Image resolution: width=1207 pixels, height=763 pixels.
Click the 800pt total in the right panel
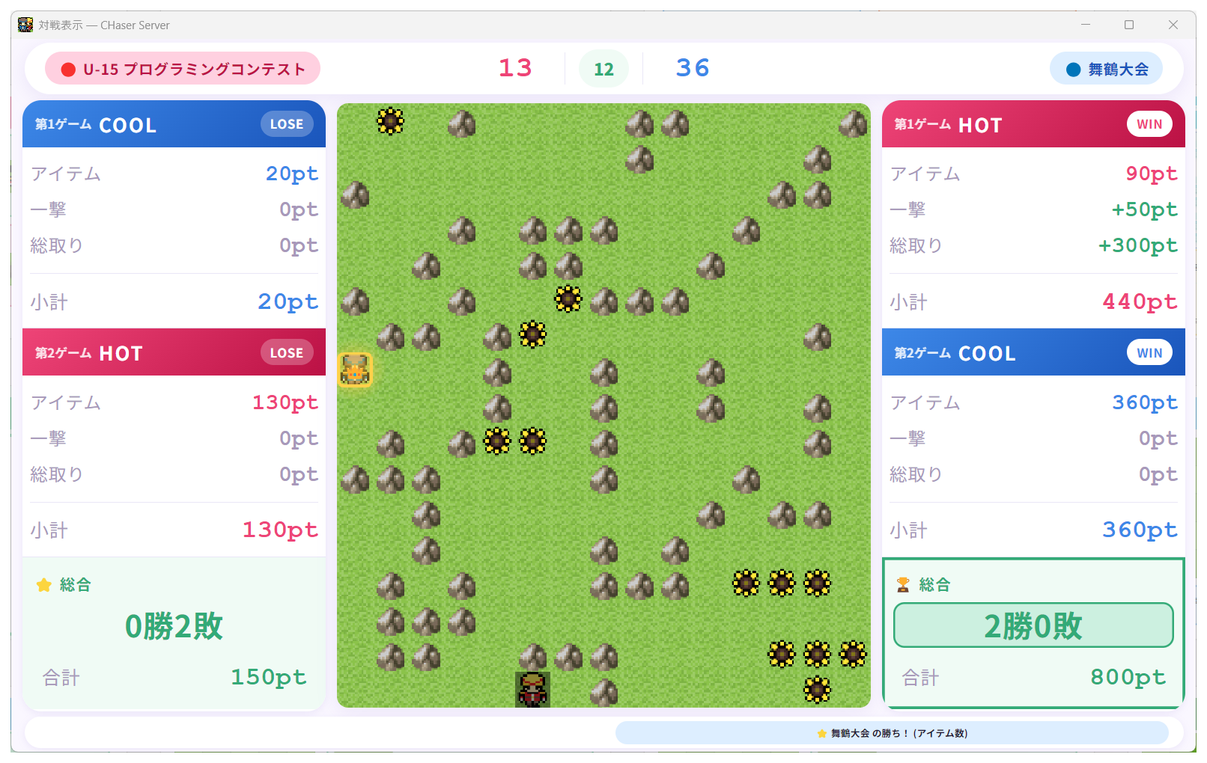1128,677
